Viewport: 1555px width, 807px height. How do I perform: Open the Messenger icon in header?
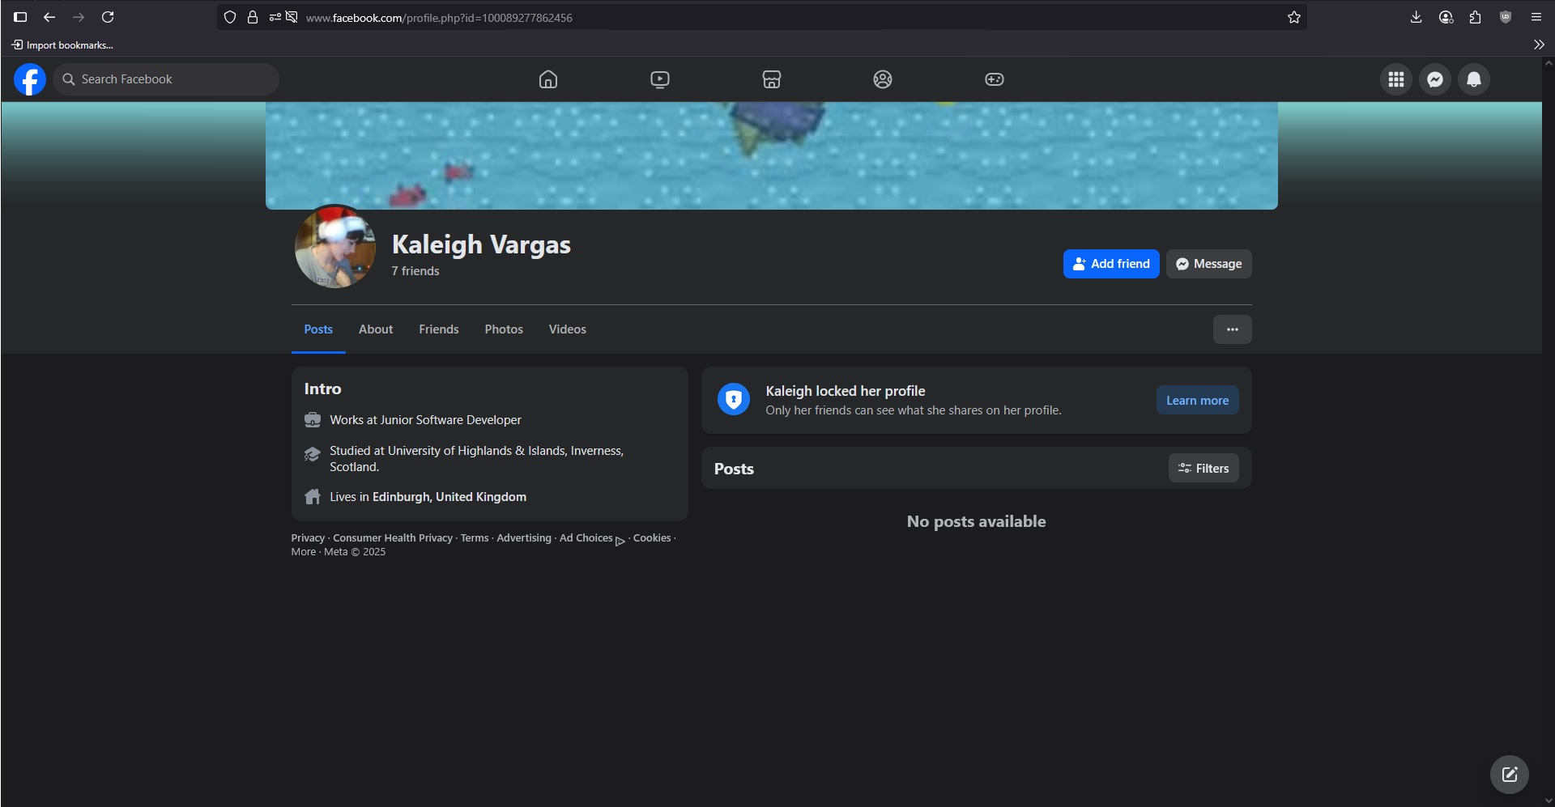1435,79
